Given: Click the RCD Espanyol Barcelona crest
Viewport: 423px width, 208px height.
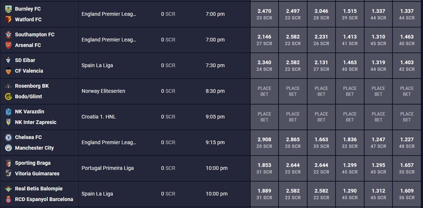Looking at the screenshot, I should [8, 200].
